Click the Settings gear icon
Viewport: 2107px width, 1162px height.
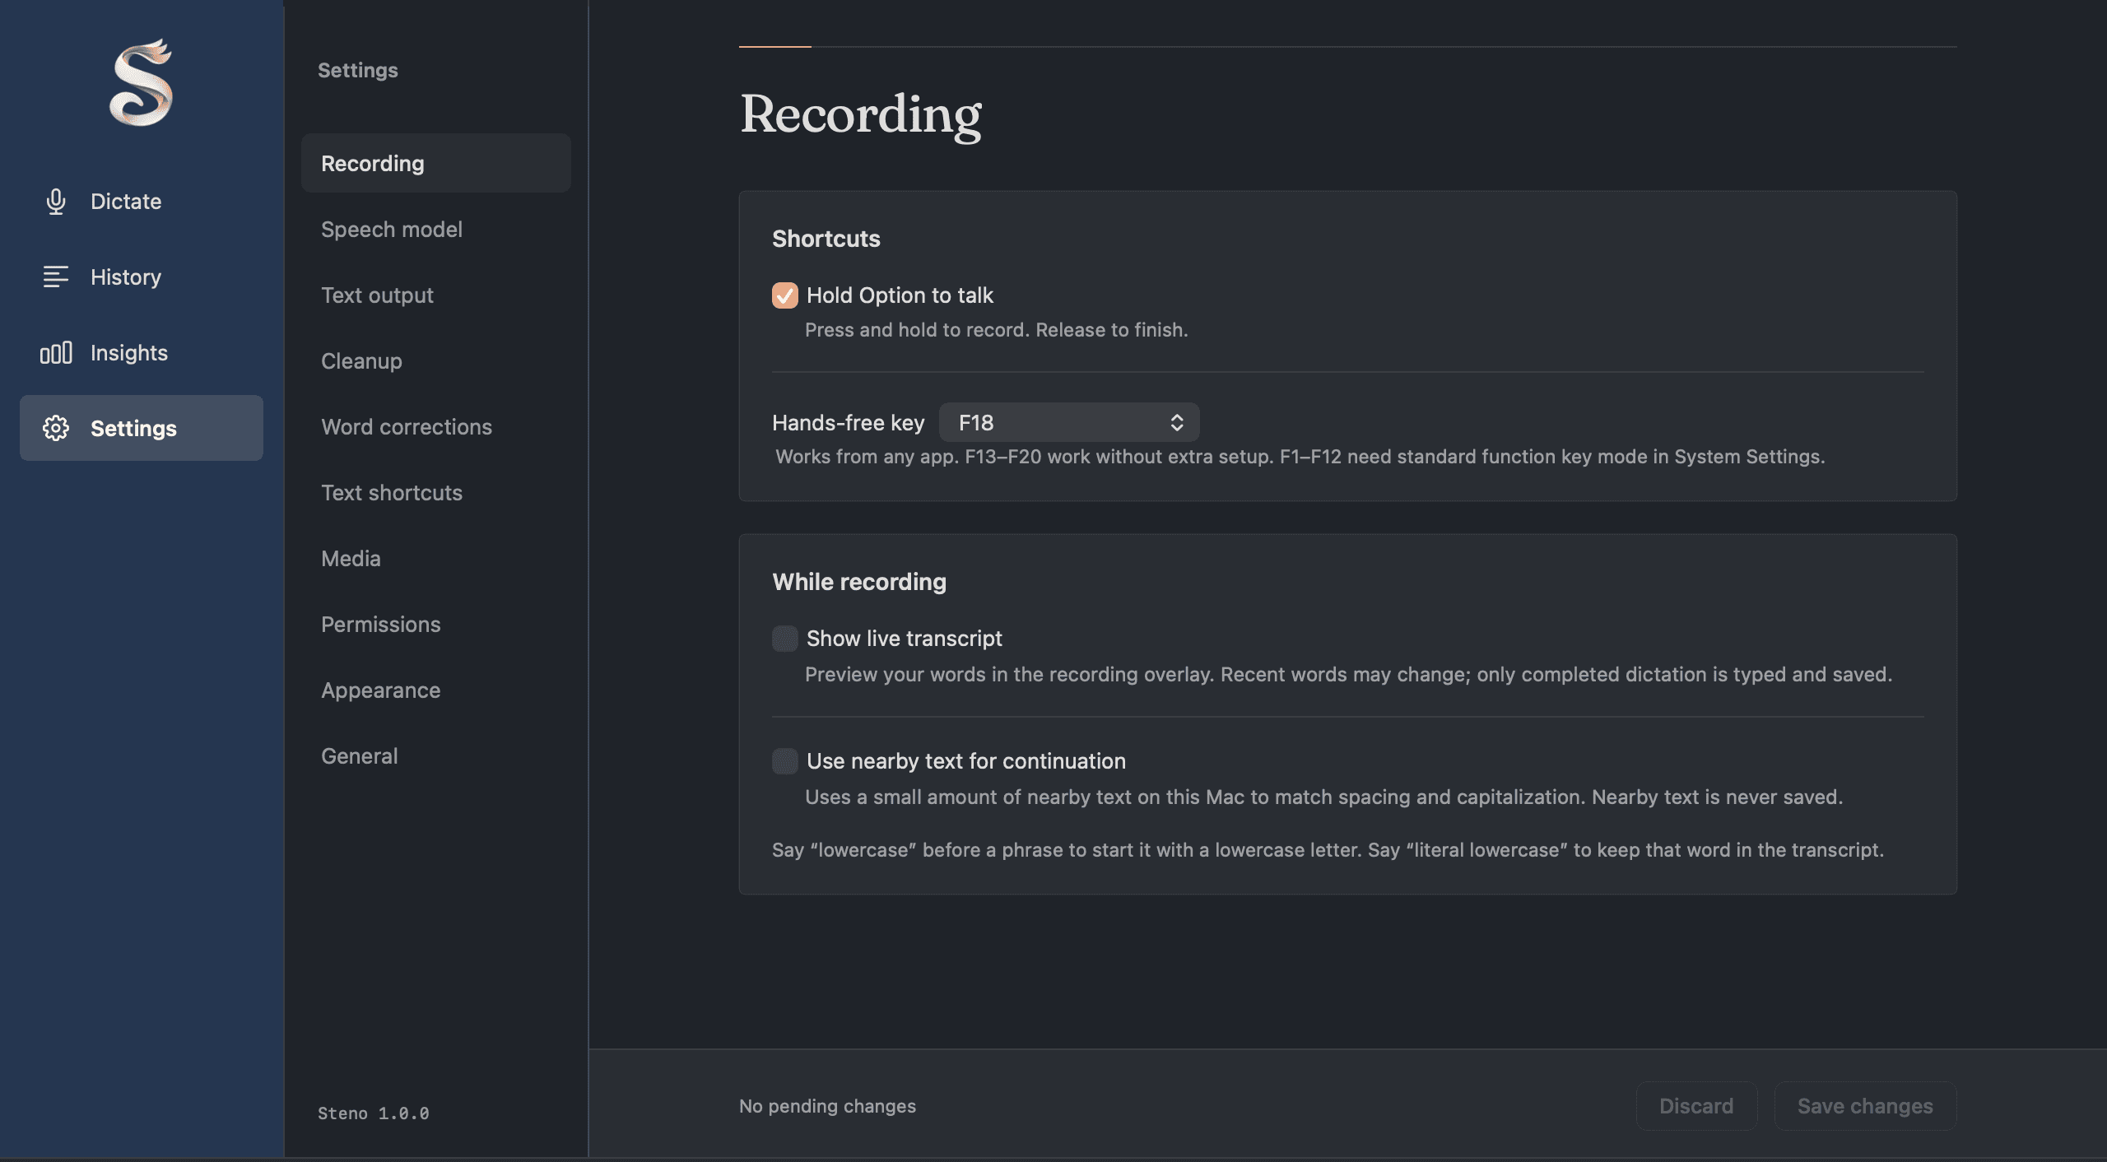coord(56,428)
